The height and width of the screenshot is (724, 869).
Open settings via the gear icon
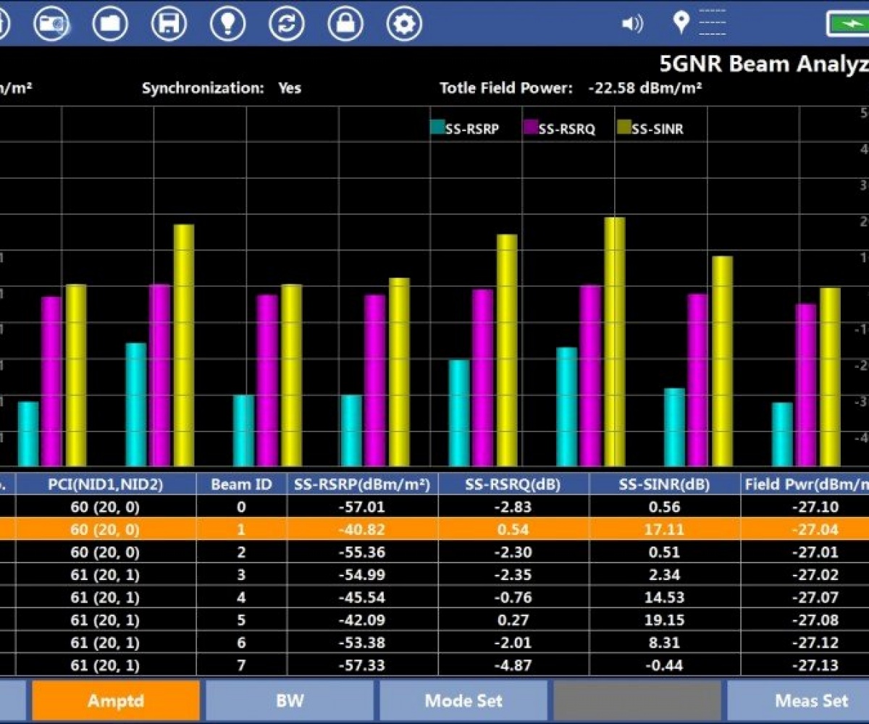click(x=404, y=24)
